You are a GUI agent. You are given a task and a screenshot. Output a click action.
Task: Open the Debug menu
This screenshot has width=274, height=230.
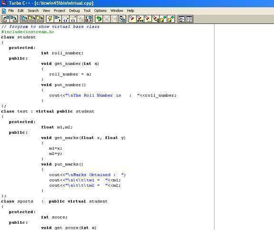pos(74,10)
